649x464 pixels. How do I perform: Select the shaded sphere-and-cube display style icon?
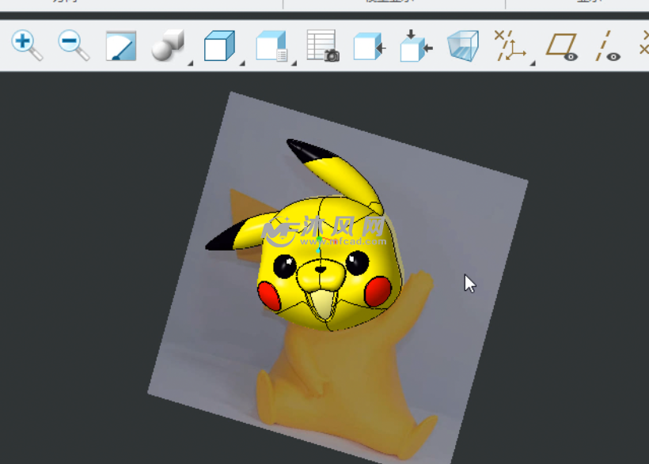(x=168, y=45)
